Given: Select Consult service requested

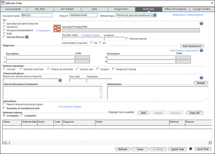Looking at the screenshot, I should click(x=4, y=69).
